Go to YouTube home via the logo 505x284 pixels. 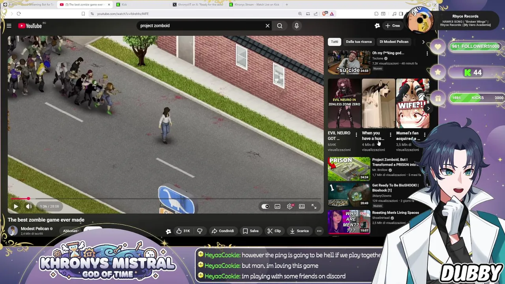(30, 26)
